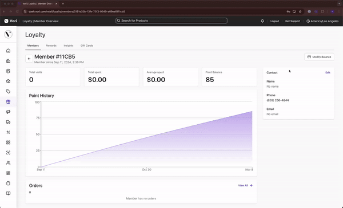Open the delivery truck icon in sidebar
Screen dimensions: 343x208
(8, 122)
